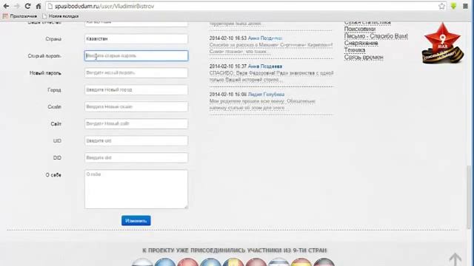Focus the Старый пароль input field
Image resolution: width=474 pixels, height=266 pixels.
point(136,56)
